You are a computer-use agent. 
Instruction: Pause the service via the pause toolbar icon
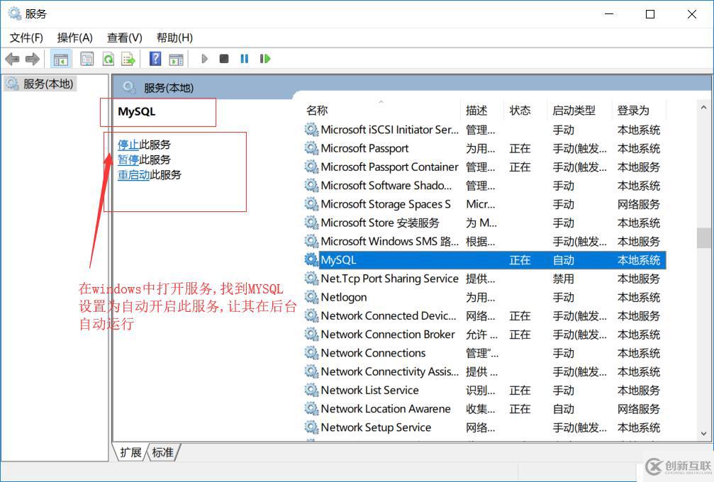click(x=244, y=59)
